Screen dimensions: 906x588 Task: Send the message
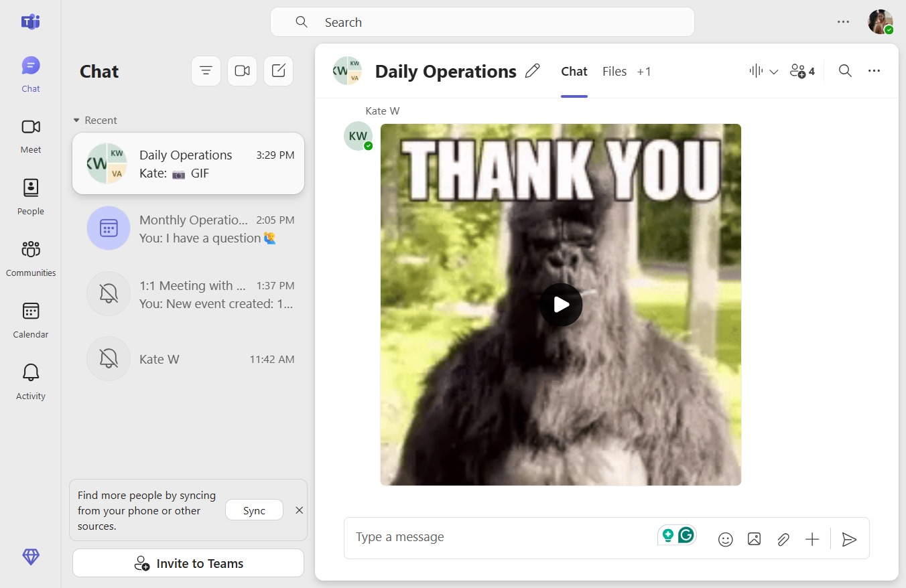pyautogui.click(x=849, y=539)
